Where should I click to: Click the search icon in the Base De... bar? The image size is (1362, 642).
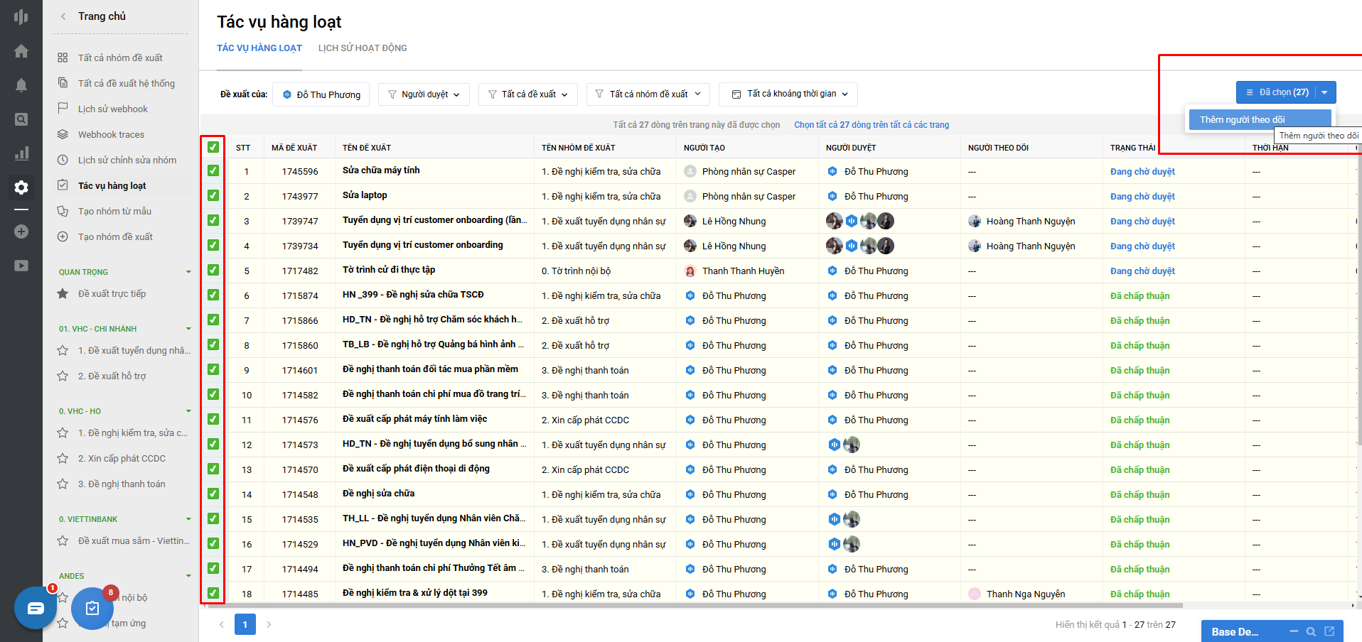(x=1312, y=631)
